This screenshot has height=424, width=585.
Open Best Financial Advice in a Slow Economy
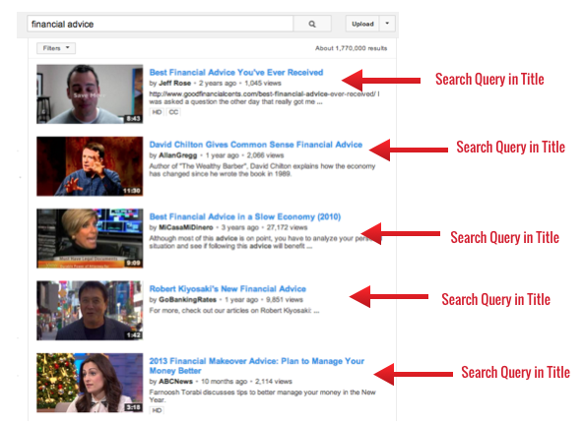pyautogui.click(x=245, y=216)
